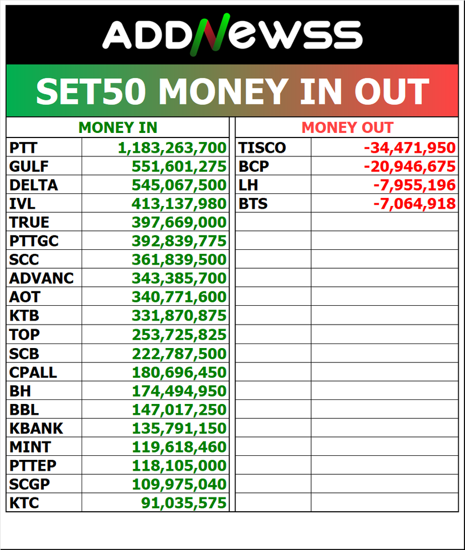Select the AOT value 340,771,600

point(179,297)
